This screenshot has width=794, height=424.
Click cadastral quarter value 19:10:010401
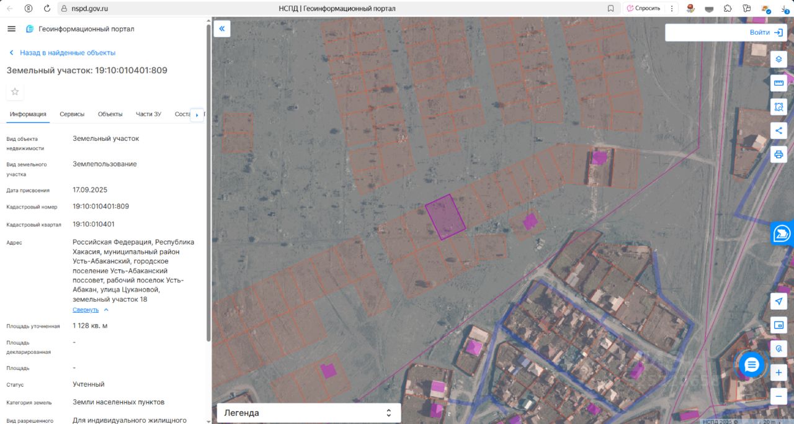coord(94,225)
